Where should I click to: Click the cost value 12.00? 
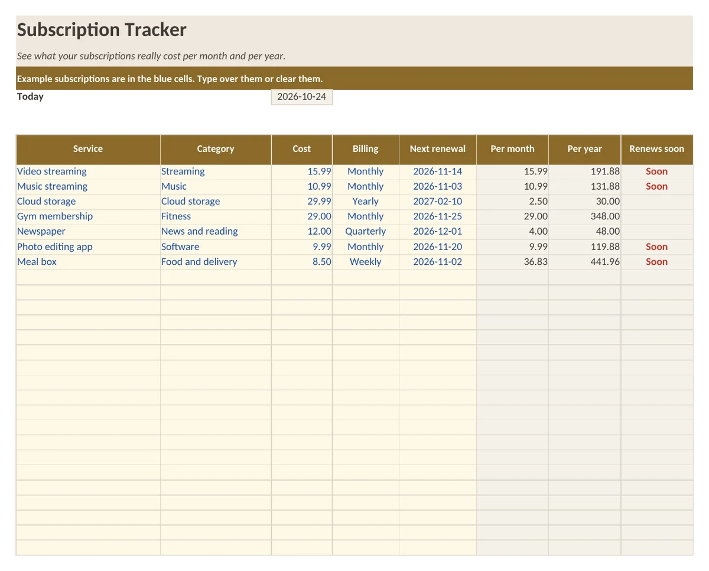click(x=302, y=232)
